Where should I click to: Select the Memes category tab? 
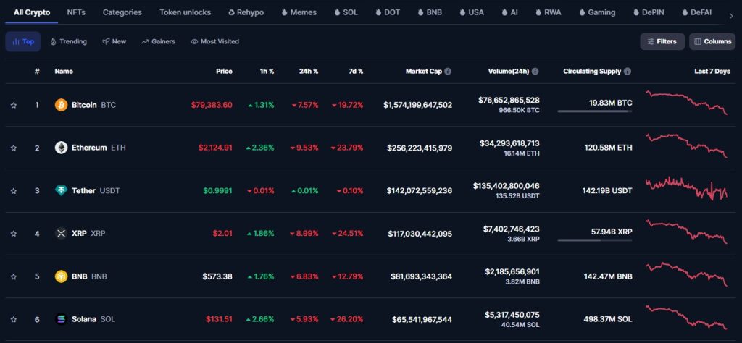click(x=299, y=12)
